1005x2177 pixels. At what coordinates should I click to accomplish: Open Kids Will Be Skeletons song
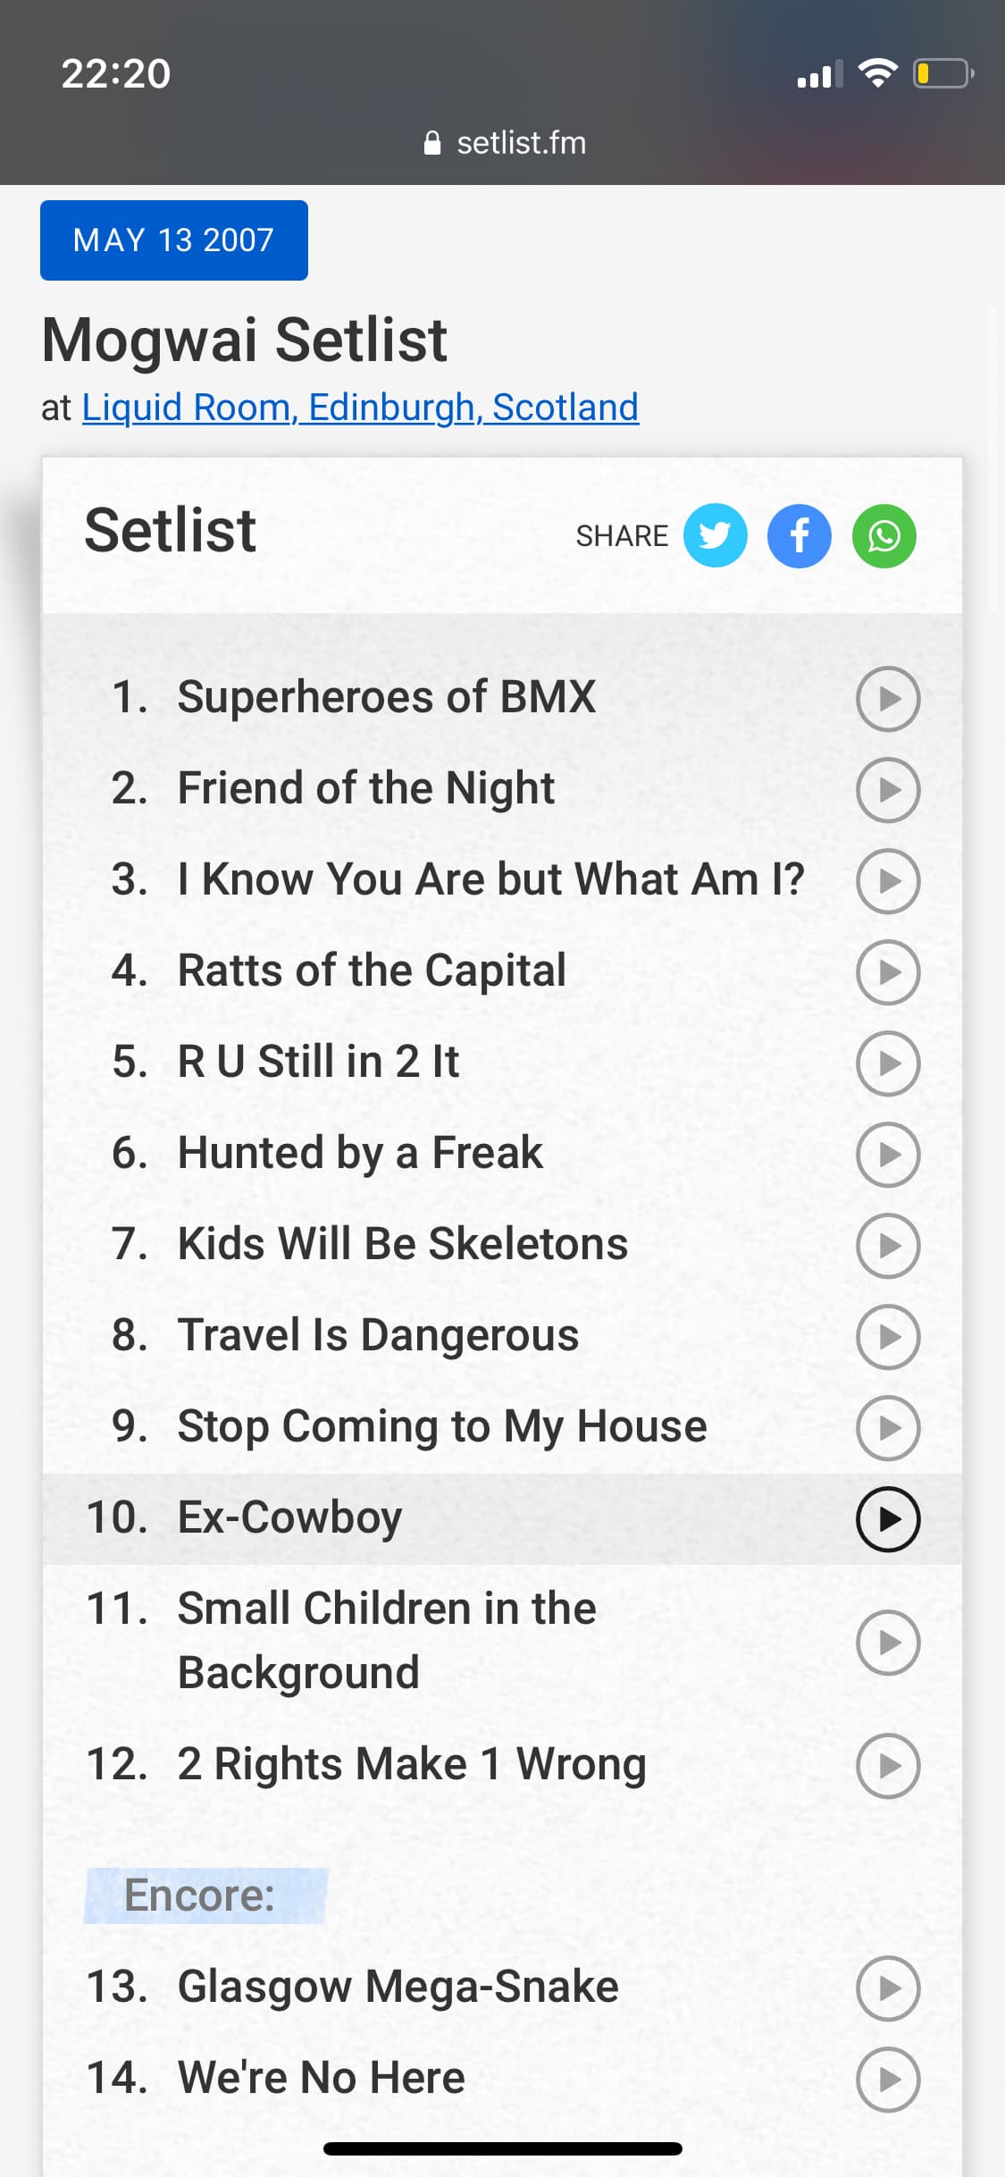[x=403, y=1244]
